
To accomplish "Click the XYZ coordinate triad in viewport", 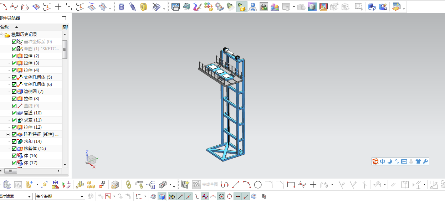I will pos(92,159).
